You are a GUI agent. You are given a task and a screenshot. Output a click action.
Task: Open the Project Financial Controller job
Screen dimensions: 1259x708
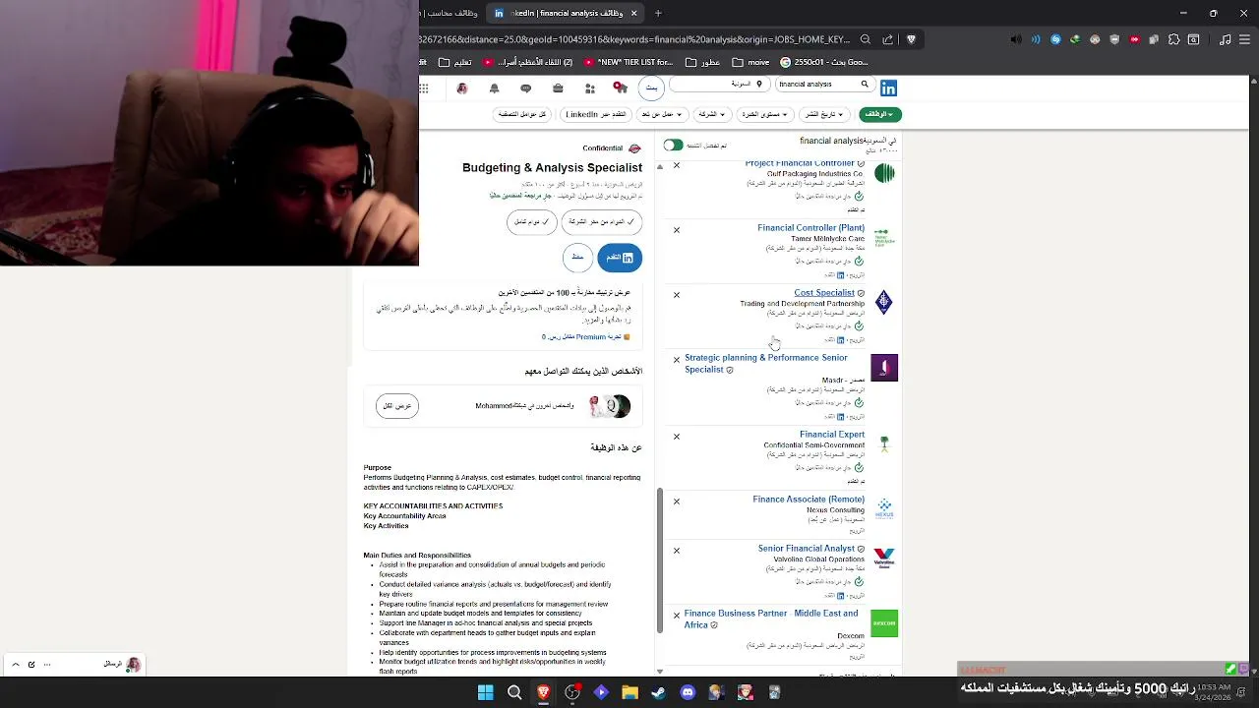(x=800, y=163)
